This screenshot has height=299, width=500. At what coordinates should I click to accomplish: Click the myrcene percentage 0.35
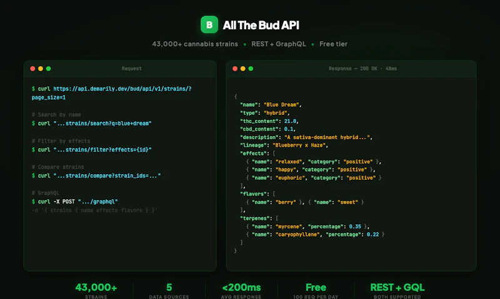355,227
